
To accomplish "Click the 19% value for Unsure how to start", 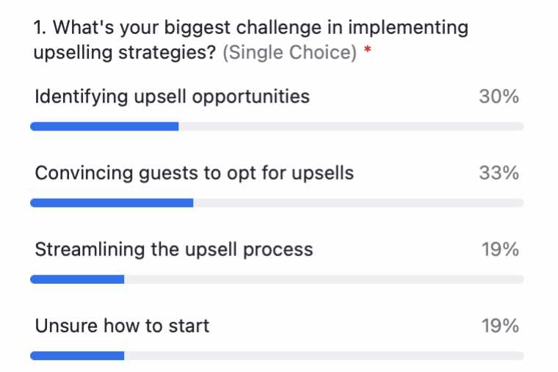I will pos(500,326).
